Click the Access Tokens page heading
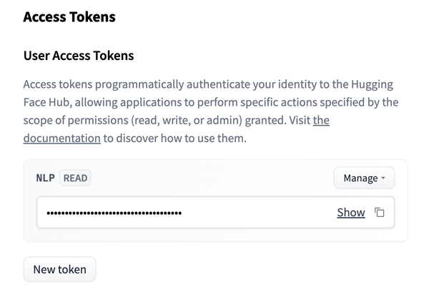This screenshot has height=297, width=429. [69, 16]
